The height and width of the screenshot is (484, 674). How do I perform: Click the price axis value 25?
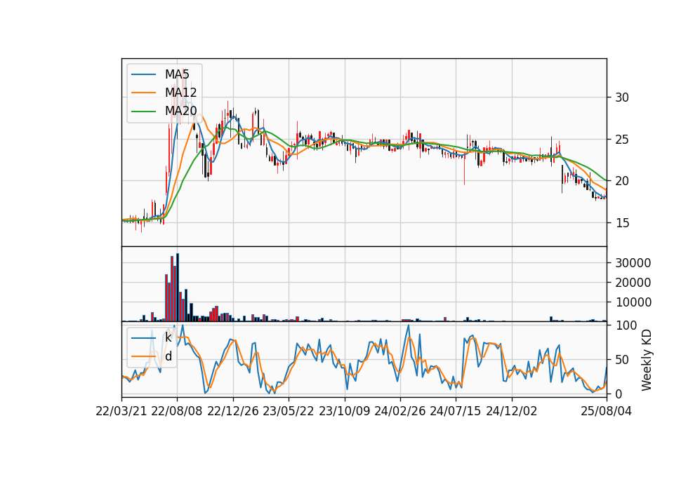[622, 140]
